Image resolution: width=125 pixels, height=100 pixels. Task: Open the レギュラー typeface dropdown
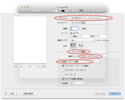click(x=48, y=11)
